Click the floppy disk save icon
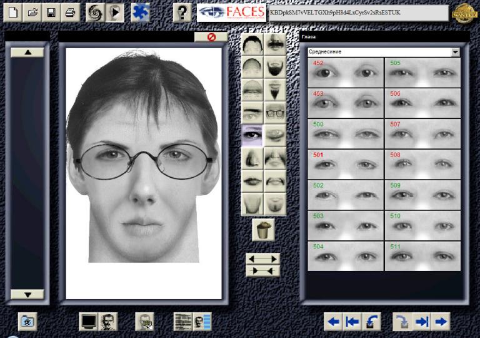The image size is (480, 338). pos(51,13)
